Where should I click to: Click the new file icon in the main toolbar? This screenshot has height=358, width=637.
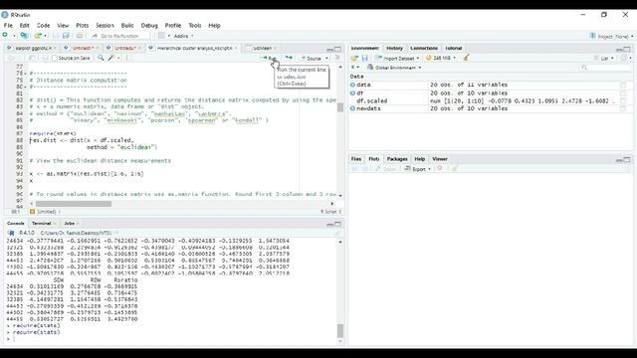(x=5, y=36)
